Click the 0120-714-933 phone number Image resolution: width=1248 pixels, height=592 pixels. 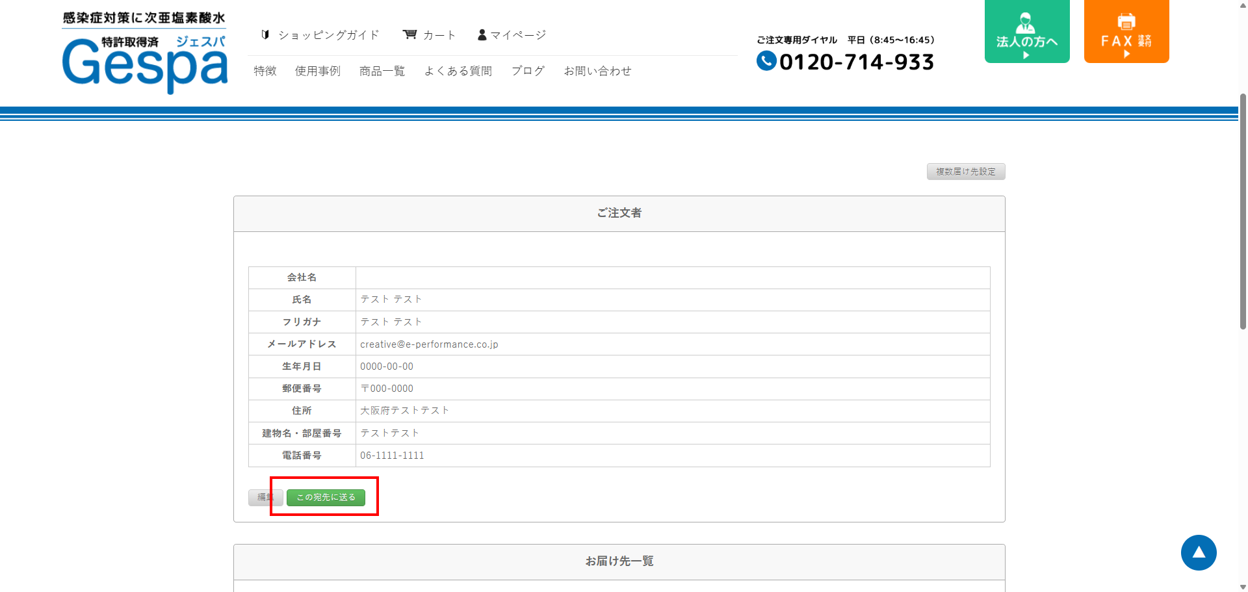(x=856, y=62)
